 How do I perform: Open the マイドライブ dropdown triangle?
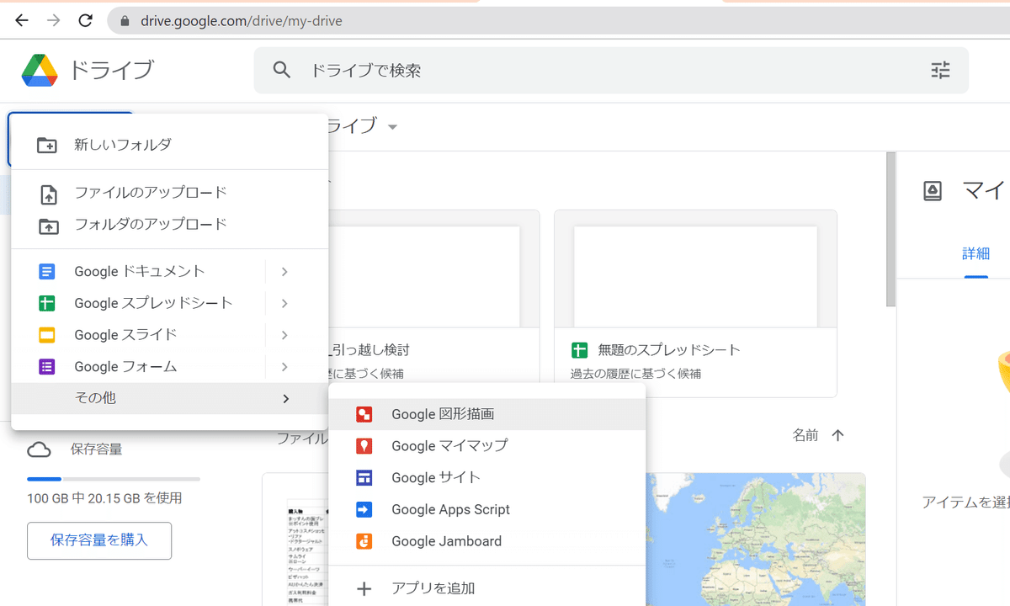[x=392, y=127]
